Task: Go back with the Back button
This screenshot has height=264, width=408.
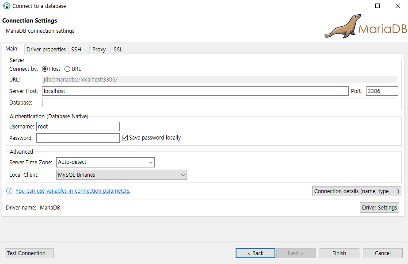Action: (x=255, y=253)
